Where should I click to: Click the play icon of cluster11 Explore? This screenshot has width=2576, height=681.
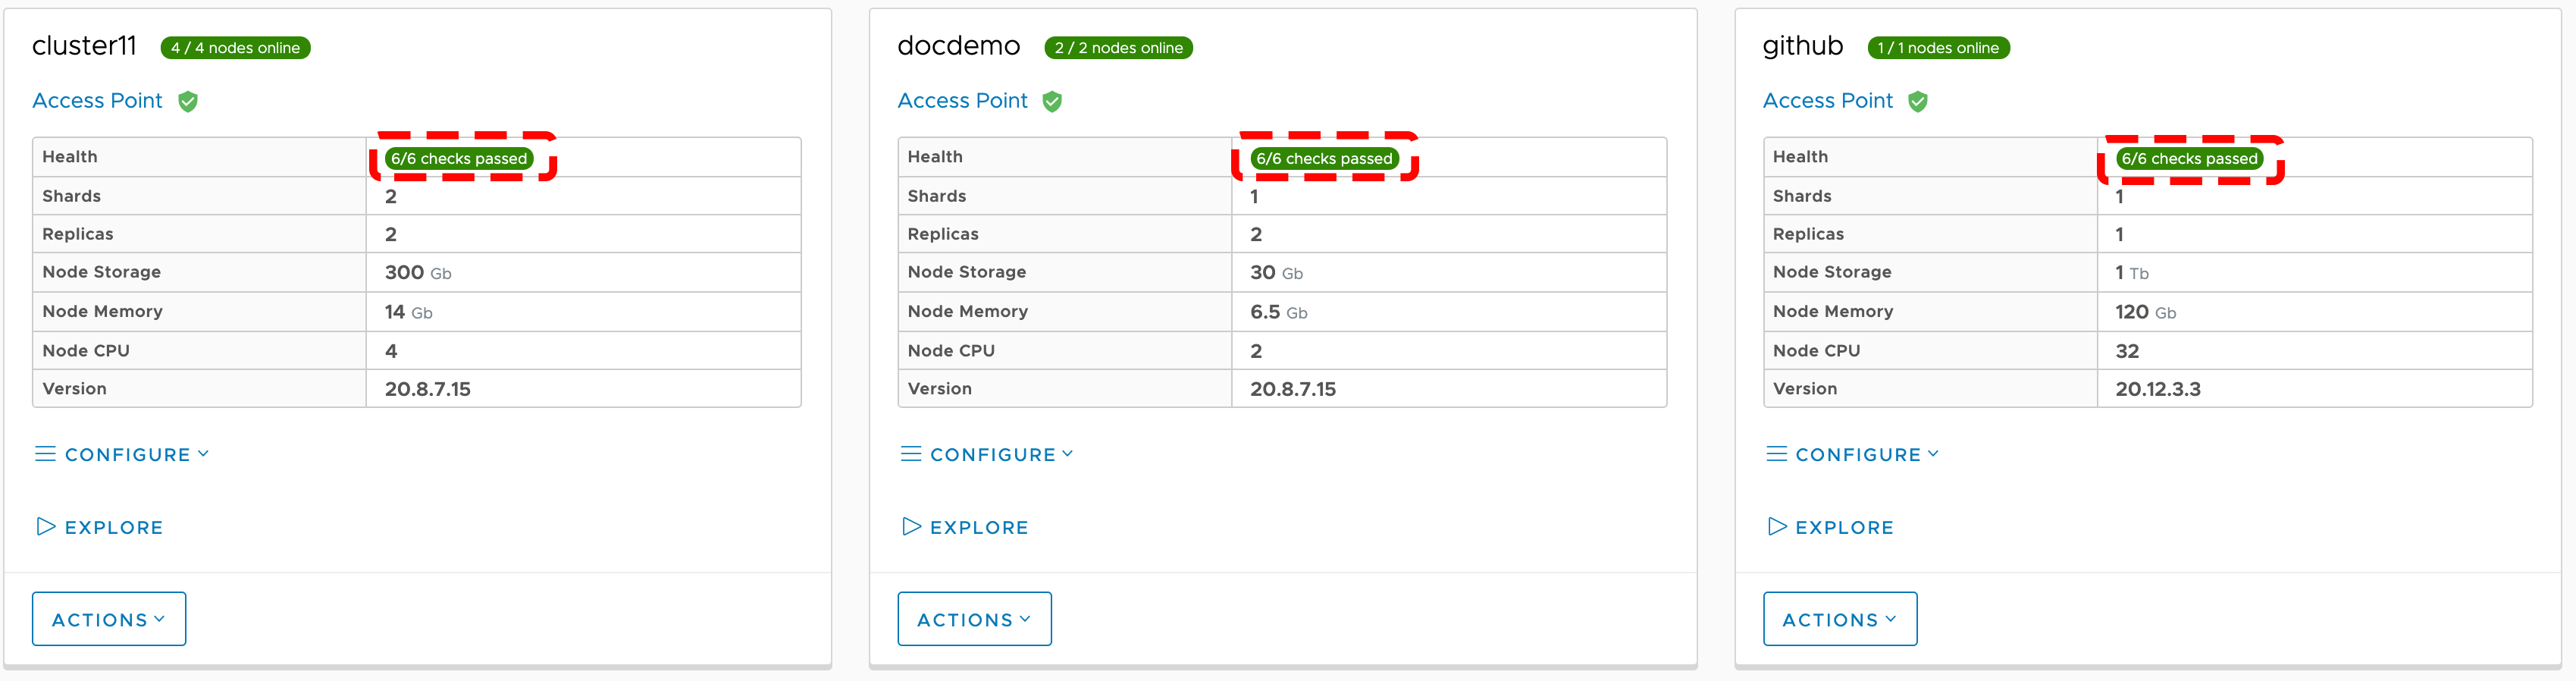pyautogui.click(x=46, y=526)
